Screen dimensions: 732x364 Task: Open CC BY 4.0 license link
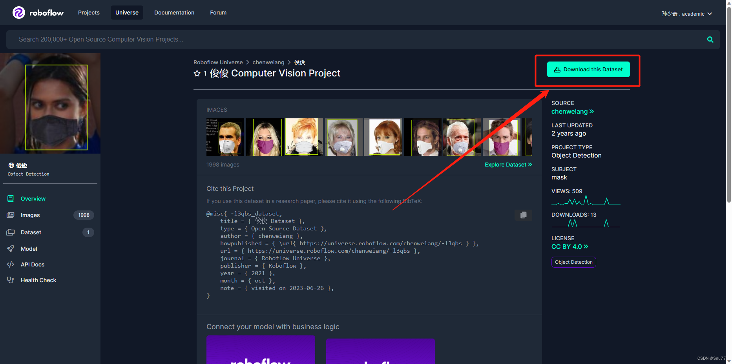tap(570, 246)
